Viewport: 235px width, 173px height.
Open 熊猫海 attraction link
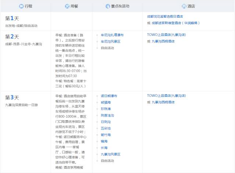click(106, 102)
